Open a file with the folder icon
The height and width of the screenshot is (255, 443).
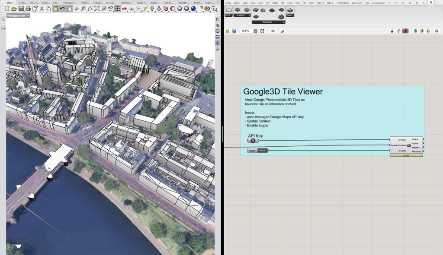14,9
